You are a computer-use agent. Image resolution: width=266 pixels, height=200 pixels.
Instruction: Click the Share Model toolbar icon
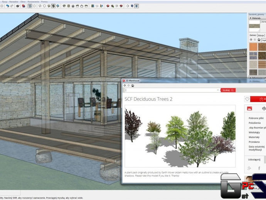coord(112,6)
